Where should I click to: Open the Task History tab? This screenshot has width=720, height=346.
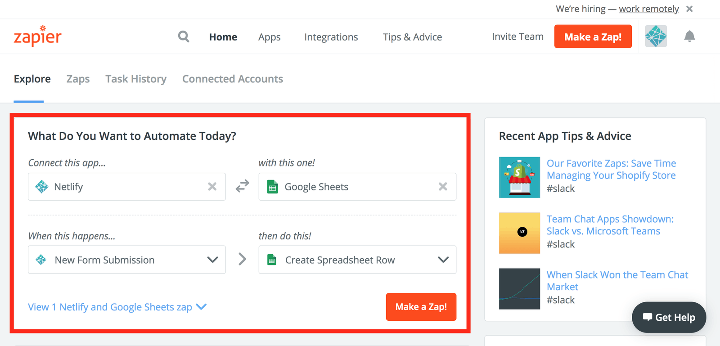pyautogui.click(x=136, y=79)
